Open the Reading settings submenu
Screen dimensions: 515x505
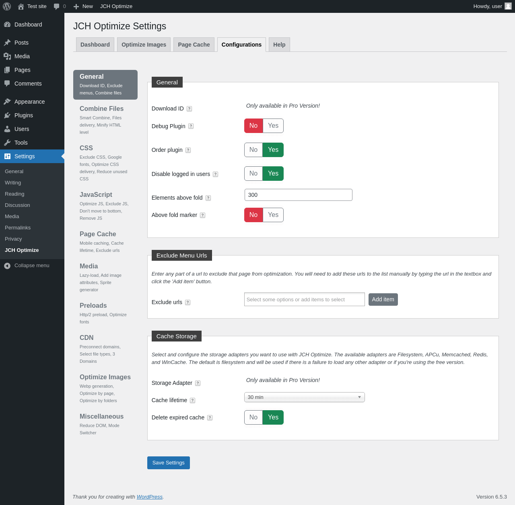14,194
